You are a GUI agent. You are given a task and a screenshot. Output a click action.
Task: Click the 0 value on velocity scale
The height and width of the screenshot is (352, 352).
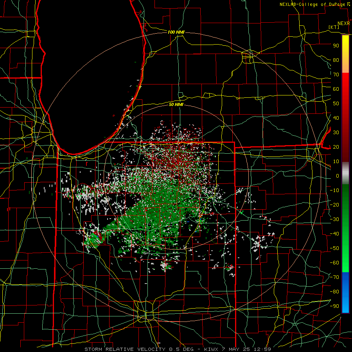(x=338, y=176)
